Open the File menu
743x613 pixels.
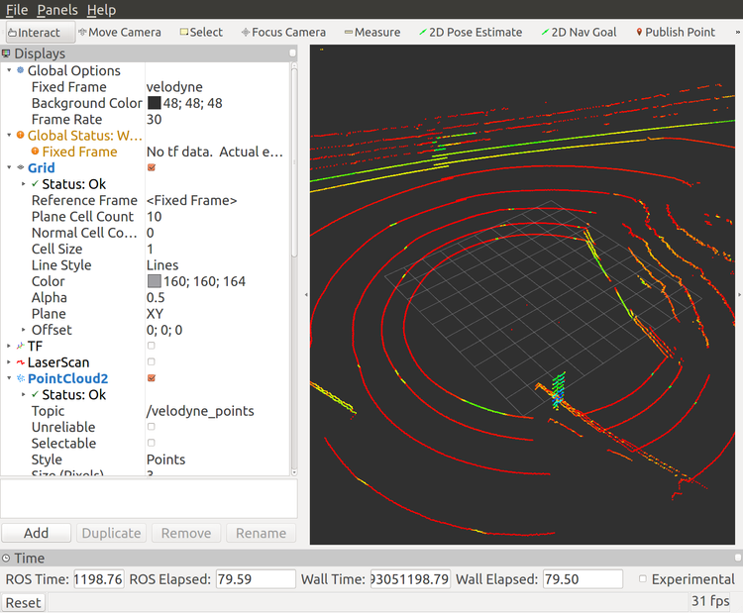click(17, 10)
